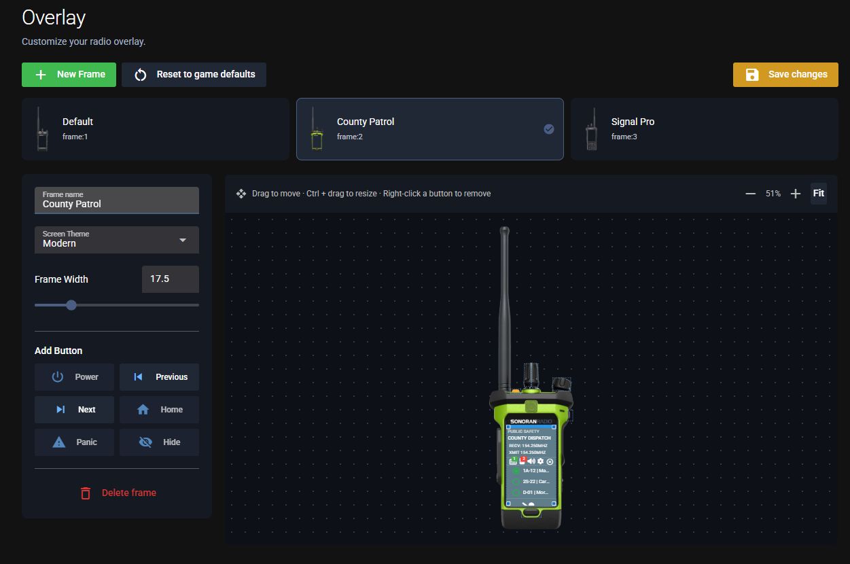Click the red badge 2 icon on radio screen
This screenshot has height=564, width=850.
click(x=523, y=460)
